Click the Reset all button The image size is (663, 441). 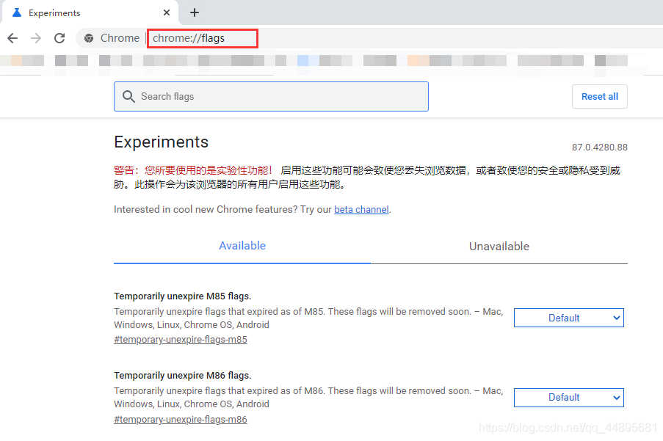pyautogui.click(x=600, y=97)
